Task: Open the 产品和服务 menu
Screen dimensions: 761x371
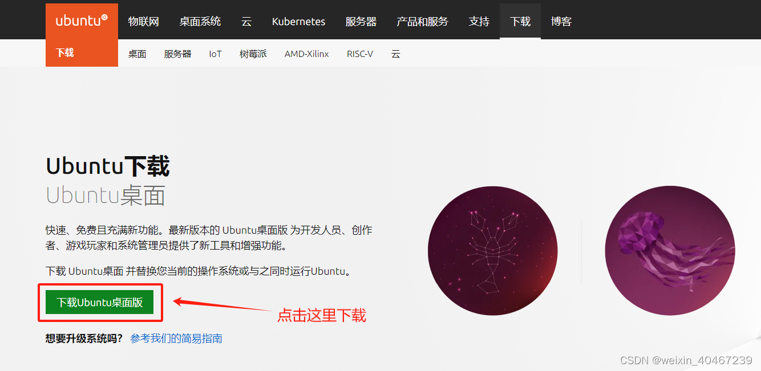Action: coord(423,22)
